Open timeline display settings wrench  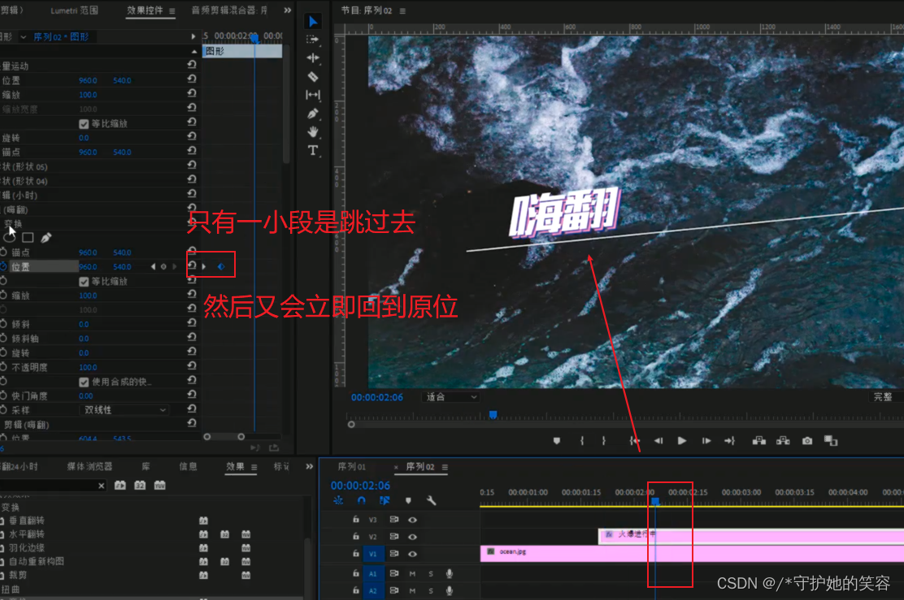[x=431, y=500]
